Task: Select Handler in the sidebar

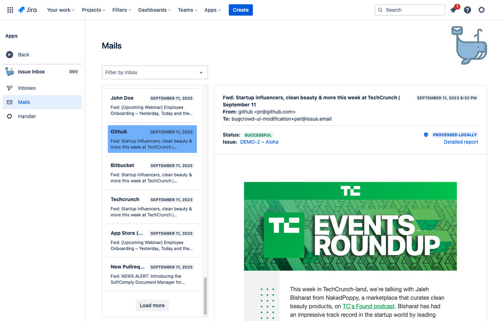Action: point(42,116)
